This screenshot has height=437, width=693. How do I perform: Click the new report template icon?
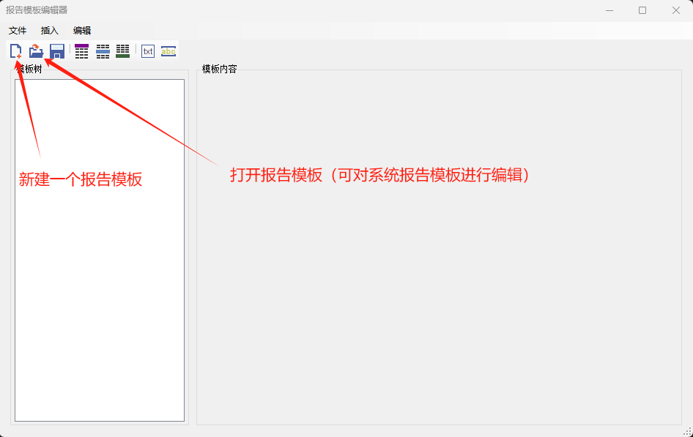[15, 51]
